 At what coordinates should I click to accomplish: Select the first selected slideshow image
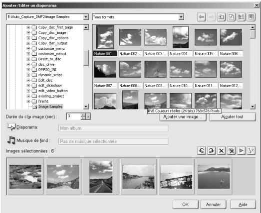click(x=25, y=177)
